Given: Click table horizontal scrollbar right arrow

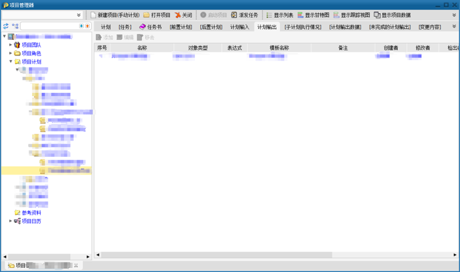Looking at the screenshot, I should 455,255.
